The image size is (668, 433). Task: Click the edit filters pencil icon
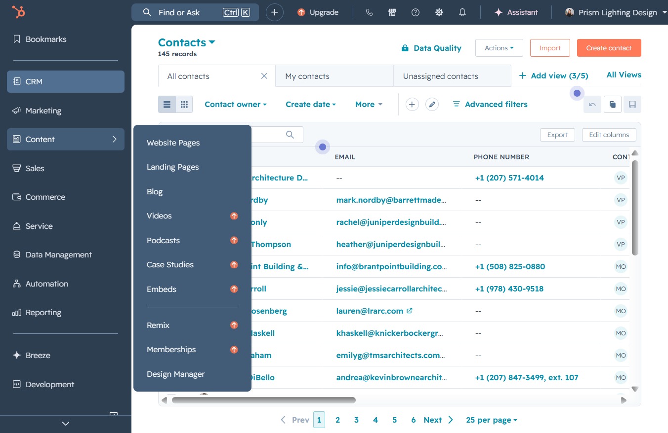coord(432,104)
